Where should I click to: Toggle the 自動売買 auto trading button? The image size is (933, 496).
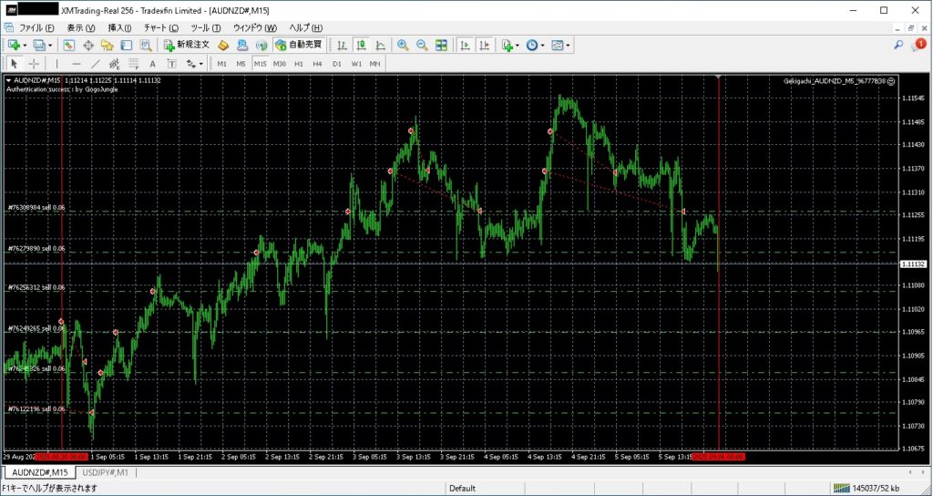[299, 45]
